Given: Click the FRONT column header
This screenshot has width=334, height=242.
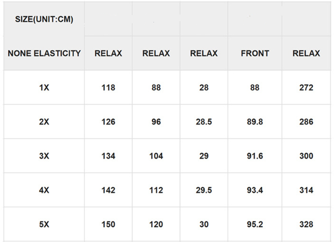Looking at the screenshot, I should click(x=255, y=53).
